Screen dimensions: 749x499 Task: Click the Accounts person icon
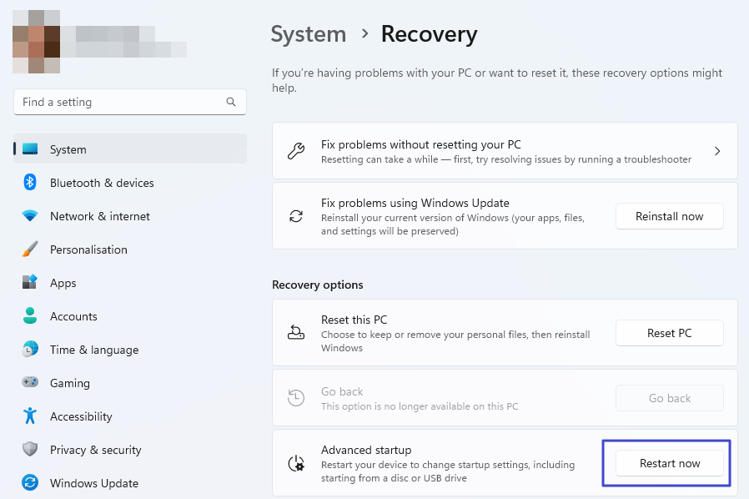[30, 316]
